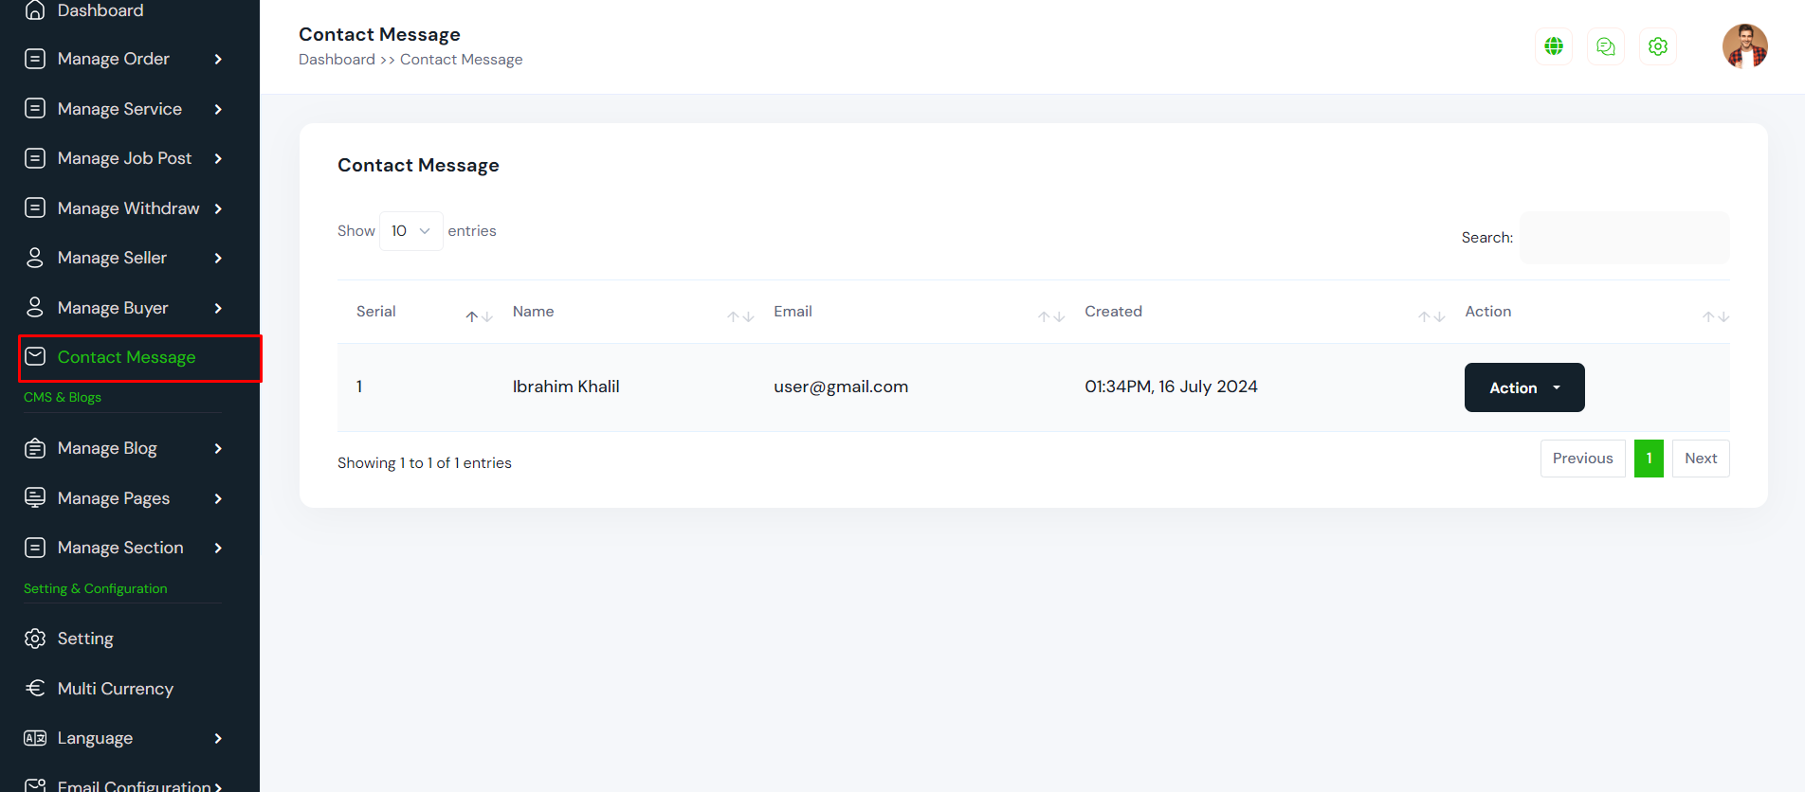The image size is (1805, 792).
Task: Click the Manage Blog sidebar icon
Action: point(35,448)
